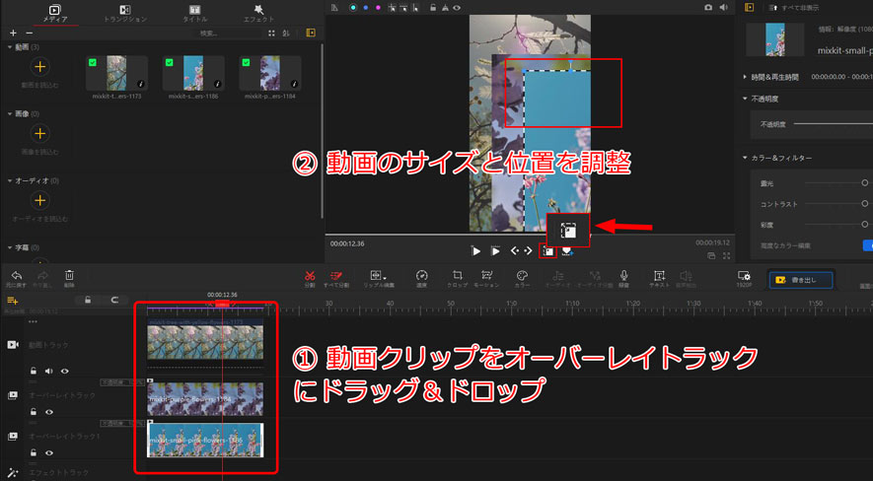Click the Text (テキスト) tool icon

click(659, 275)
